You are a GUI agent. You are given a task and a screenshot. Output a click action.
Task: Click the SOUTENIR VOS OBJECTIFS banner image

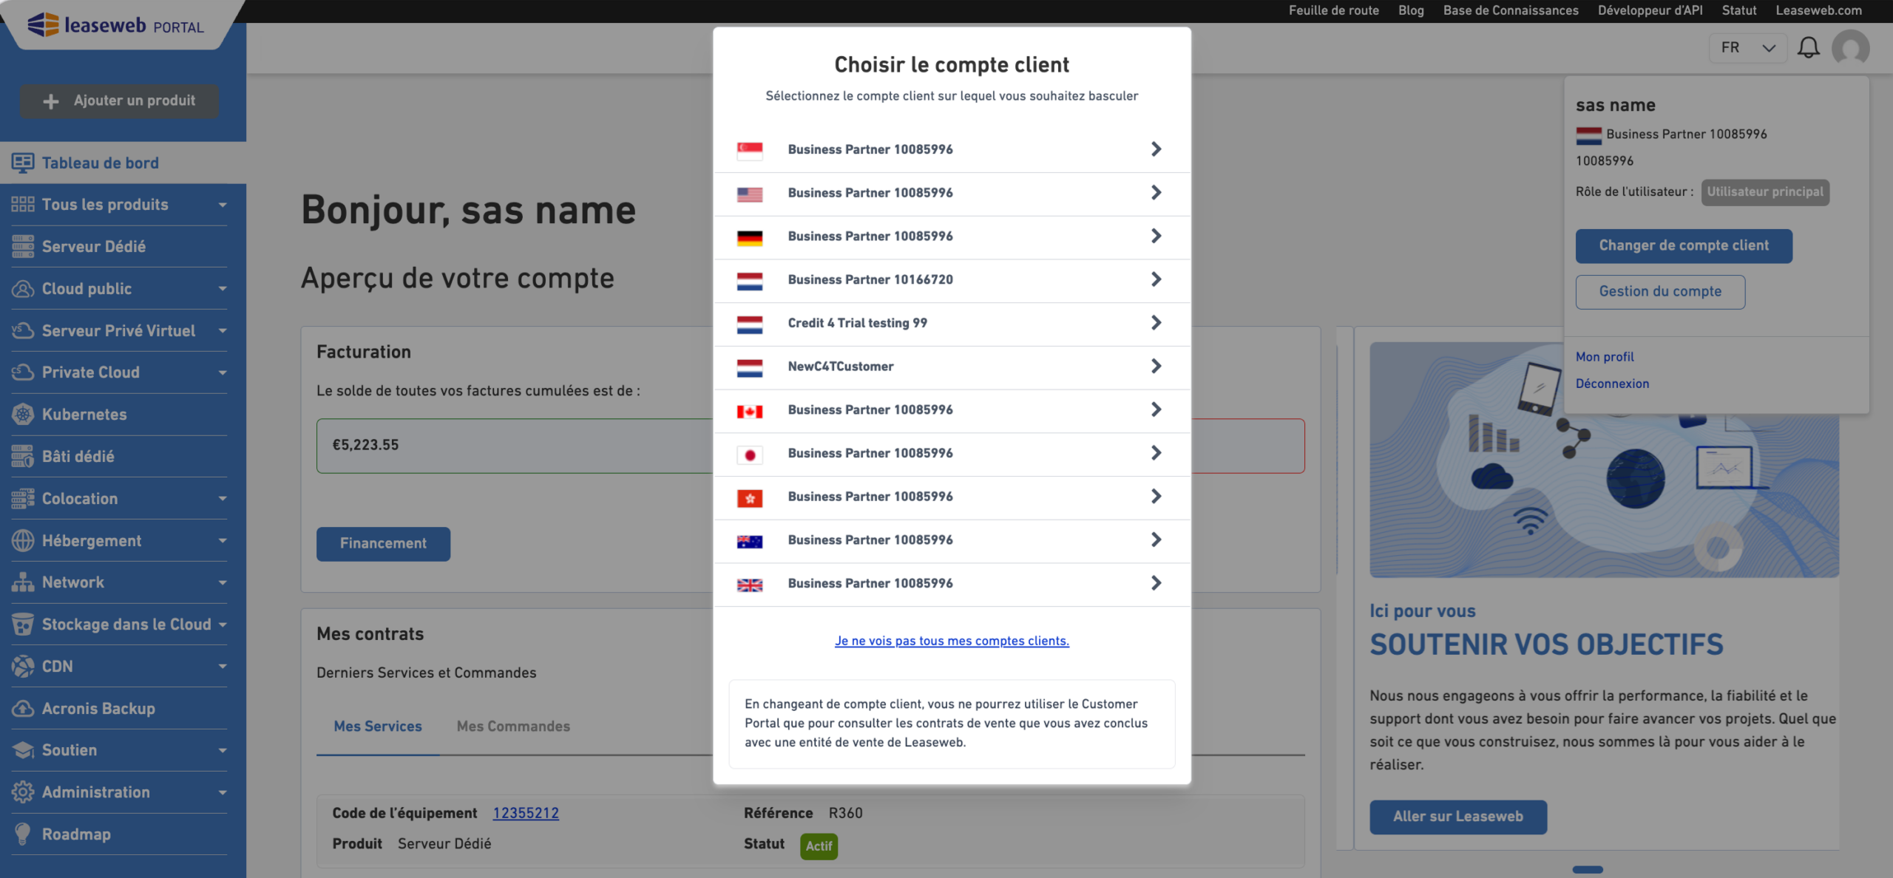coord(1604,460)
